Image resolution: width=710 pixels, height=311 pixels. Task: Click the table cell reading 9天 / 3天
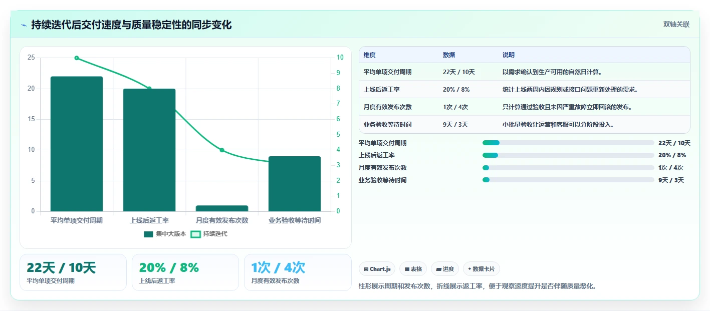tap(455, 125)
